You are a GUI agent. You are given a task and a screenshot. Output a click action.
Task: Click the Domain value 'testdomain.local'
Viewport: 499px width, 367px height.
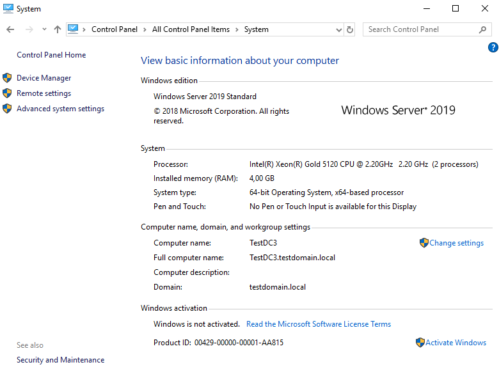[x=278, y=287]
